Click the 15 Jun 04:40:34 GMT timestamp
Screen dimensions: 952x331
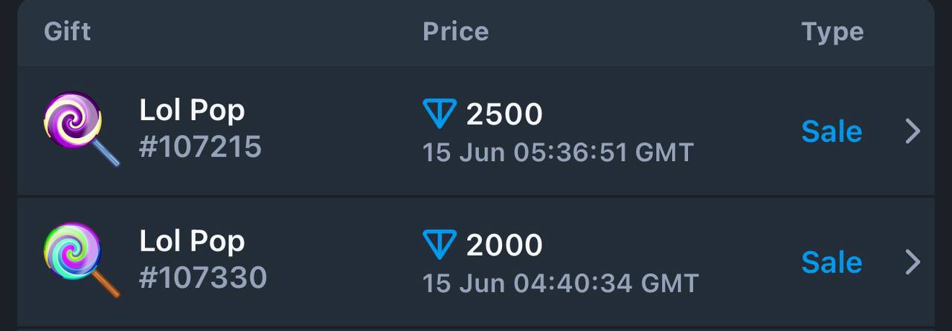coord(561,283)
